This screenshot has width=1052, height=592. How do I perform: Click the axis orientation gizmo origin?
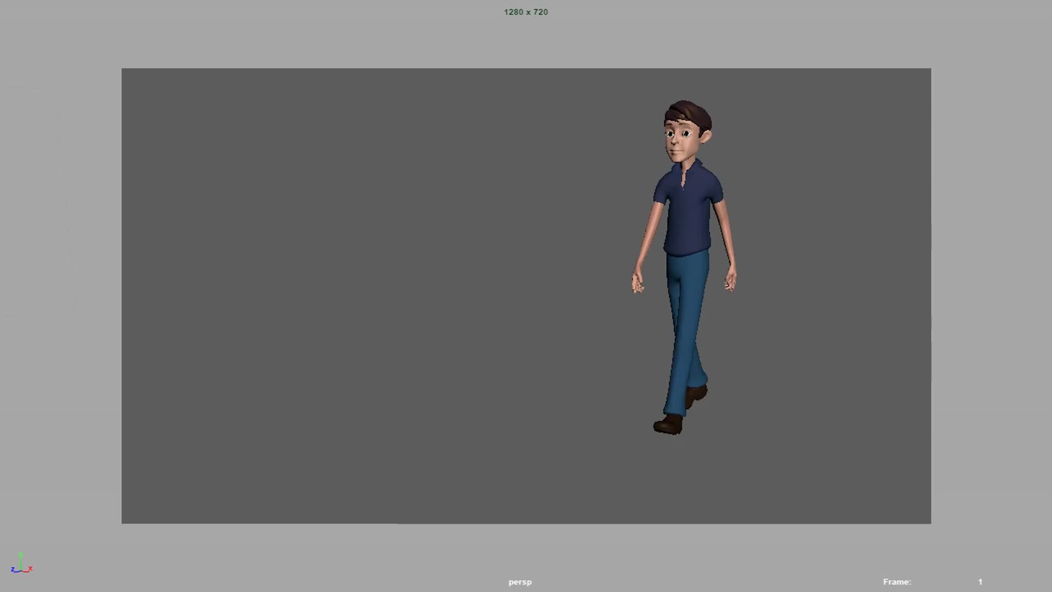coord(21,571)
